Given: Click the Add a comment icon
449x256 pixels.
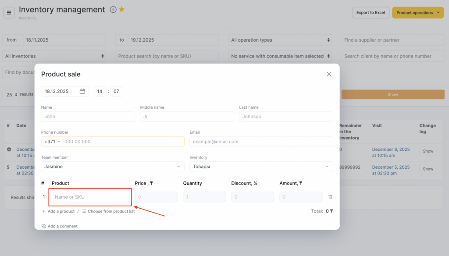Looking at the screenshot, I should pyautogui.click(x=44, y=226).
